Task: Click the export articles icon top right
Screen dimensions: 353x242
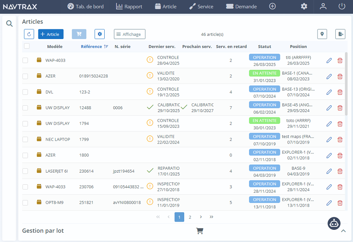Action: click(x=340, y=34)
